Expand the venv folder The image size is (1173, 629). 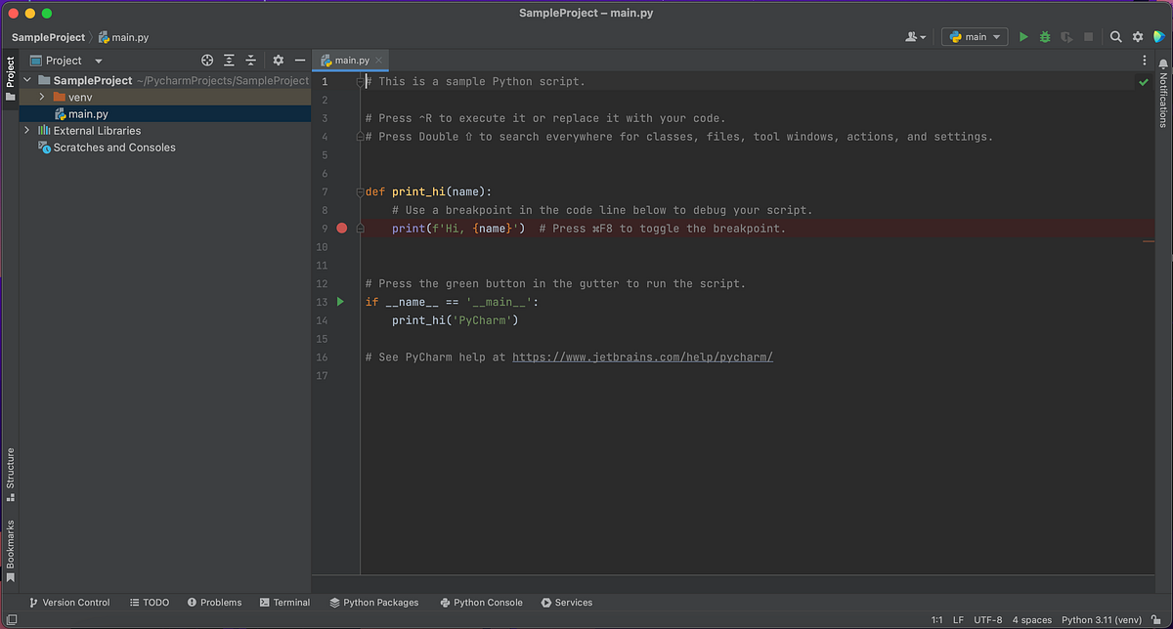pyautogui.click(x=41, y=97)
